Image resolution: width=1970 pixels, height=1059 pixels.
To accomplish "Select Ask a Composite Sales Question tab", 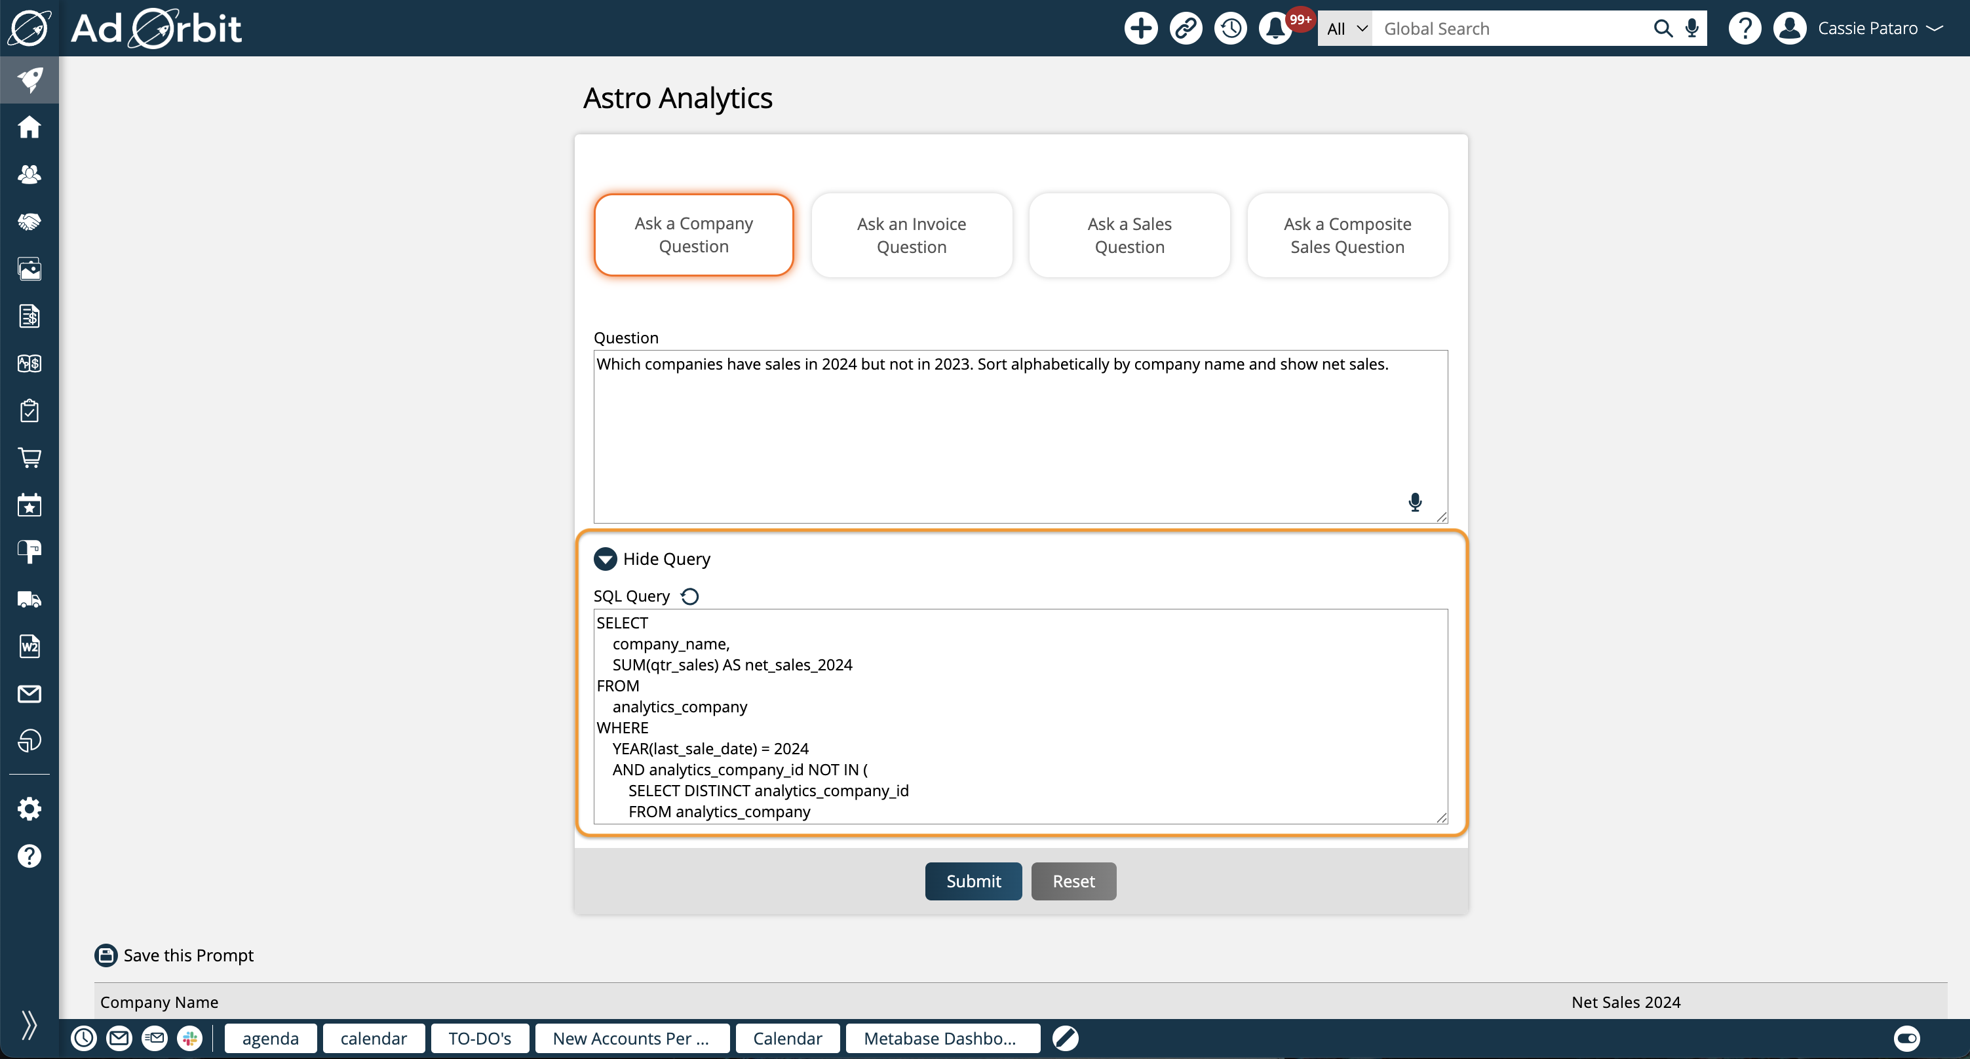I will pos(1347,235).
